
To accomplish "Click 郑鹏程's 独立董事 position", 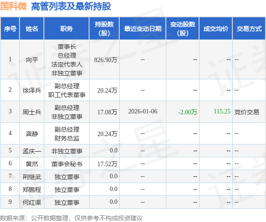I will [x=66, y=190].
